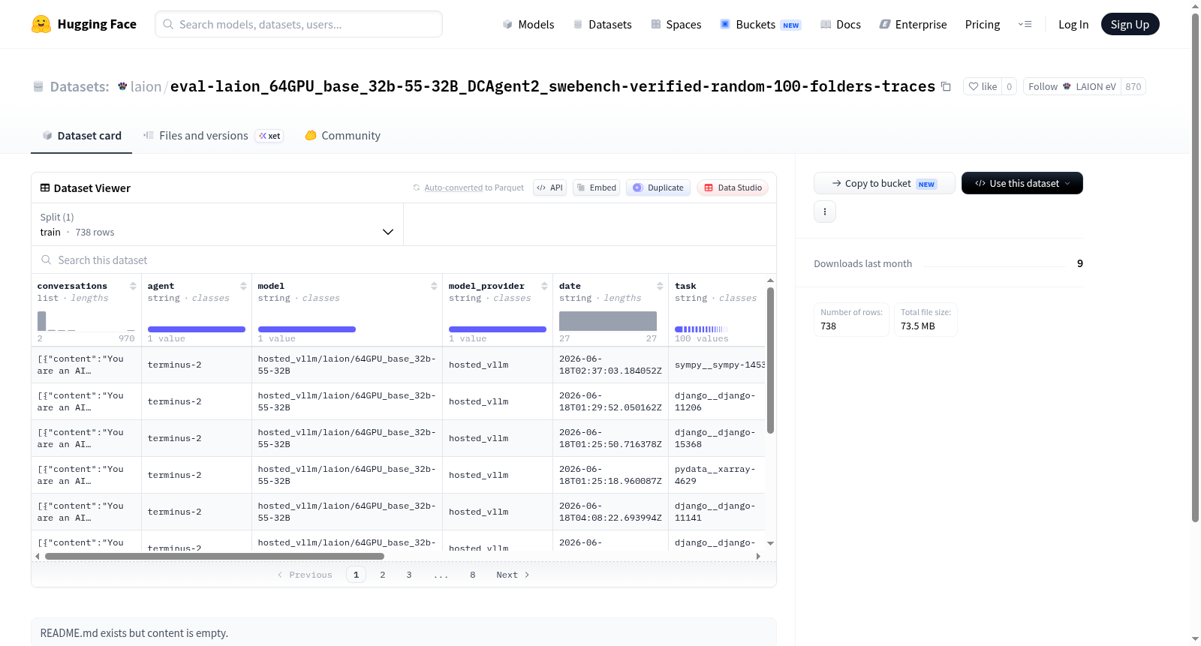Click the vertical table scrollbar

(x=770, y=360)
